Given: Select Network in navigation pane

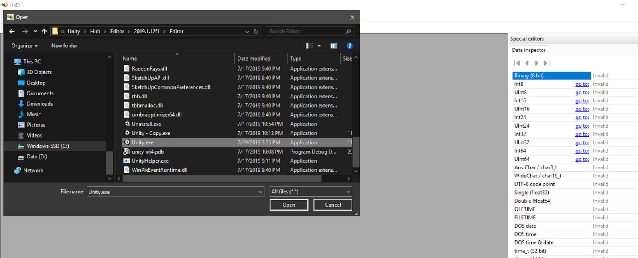Looking at the screenshot, I should 33,170.
